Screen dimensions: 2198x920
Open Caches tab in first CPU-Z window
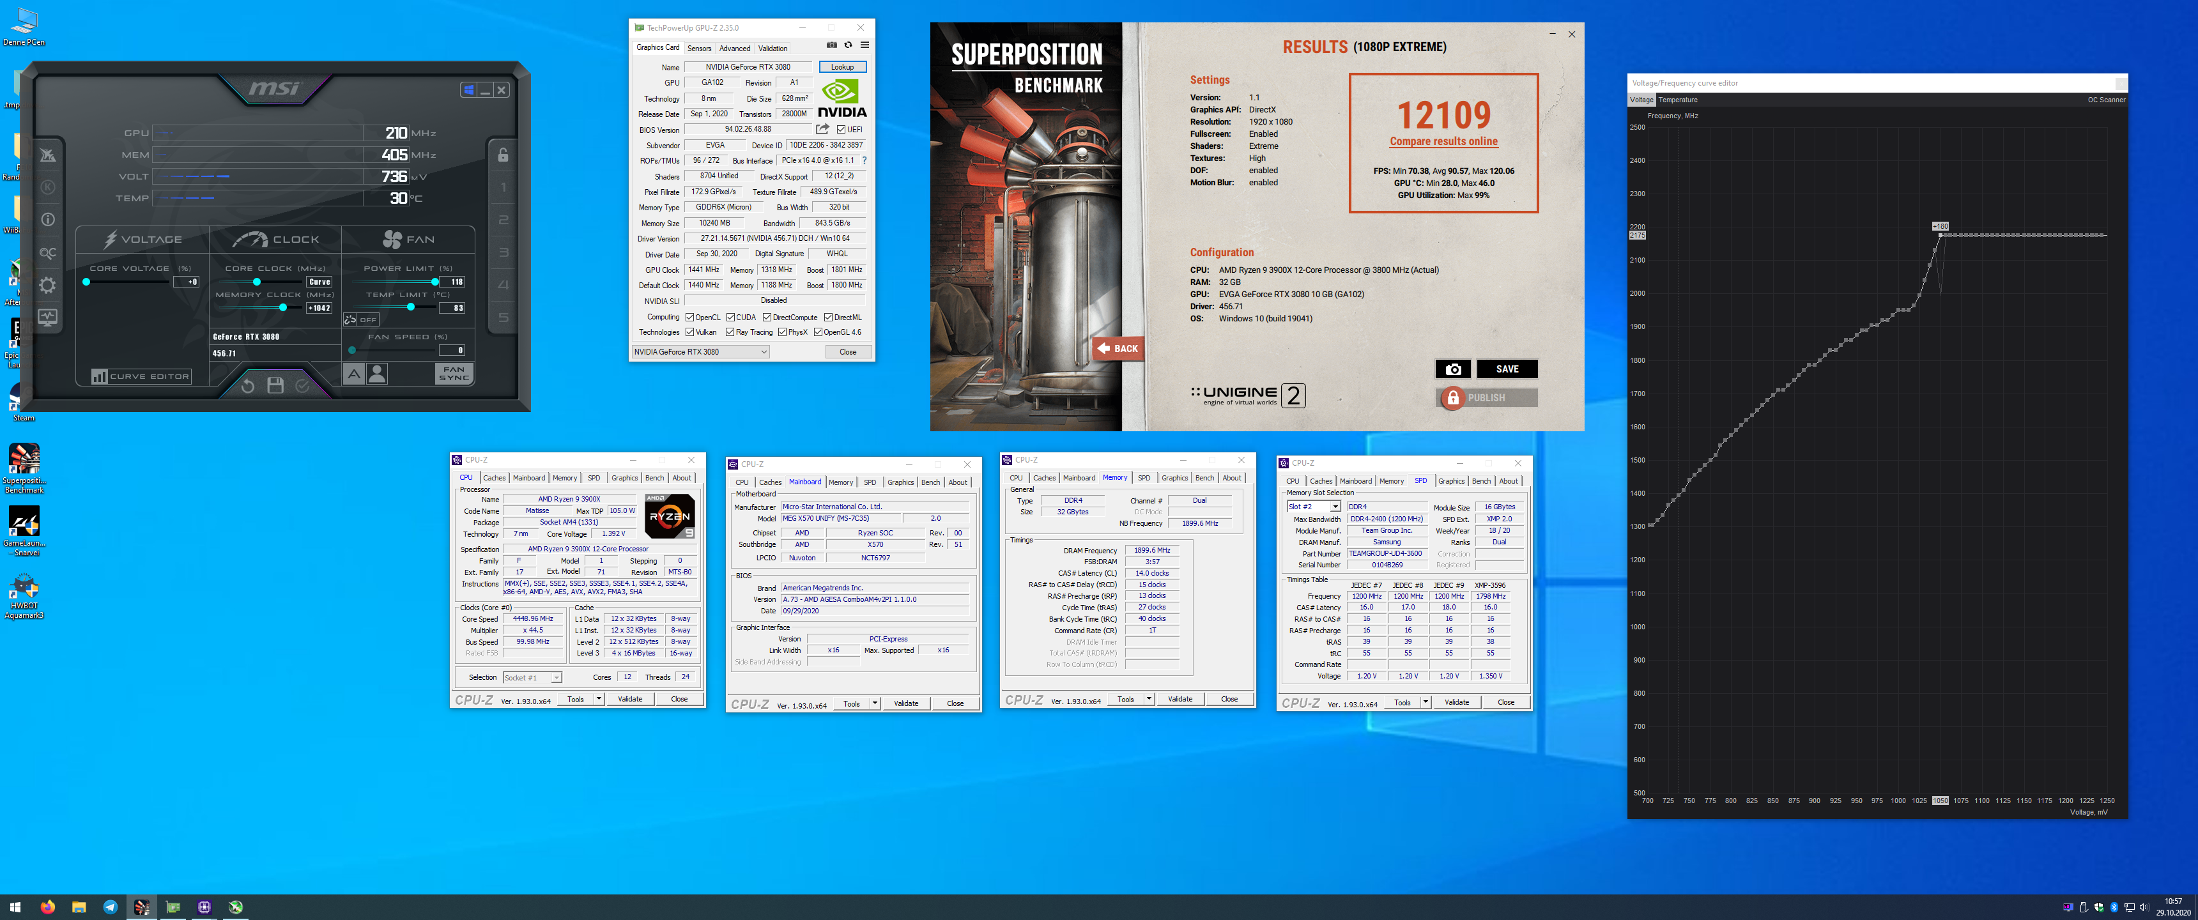(494, 478)
